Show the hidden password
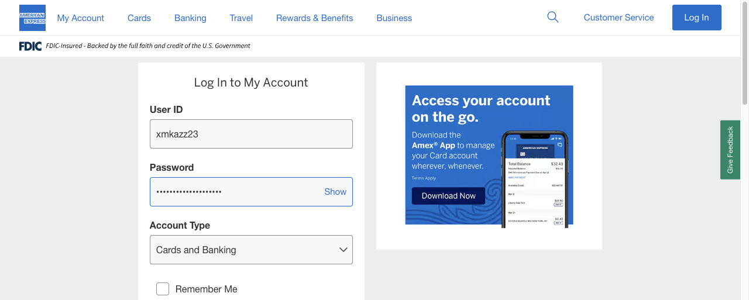This screenshot has width=749, height=300. point(335,192)
